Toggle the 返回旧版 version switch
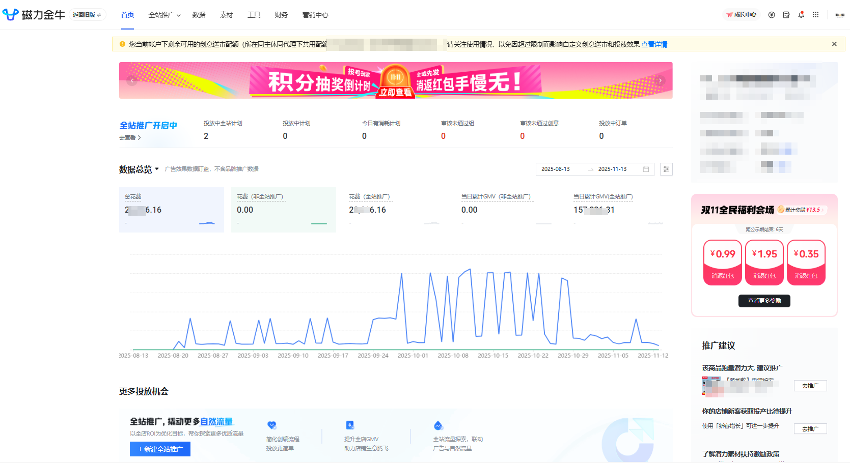The height and width of the screenshot is (463, 850). coord(87,15)
